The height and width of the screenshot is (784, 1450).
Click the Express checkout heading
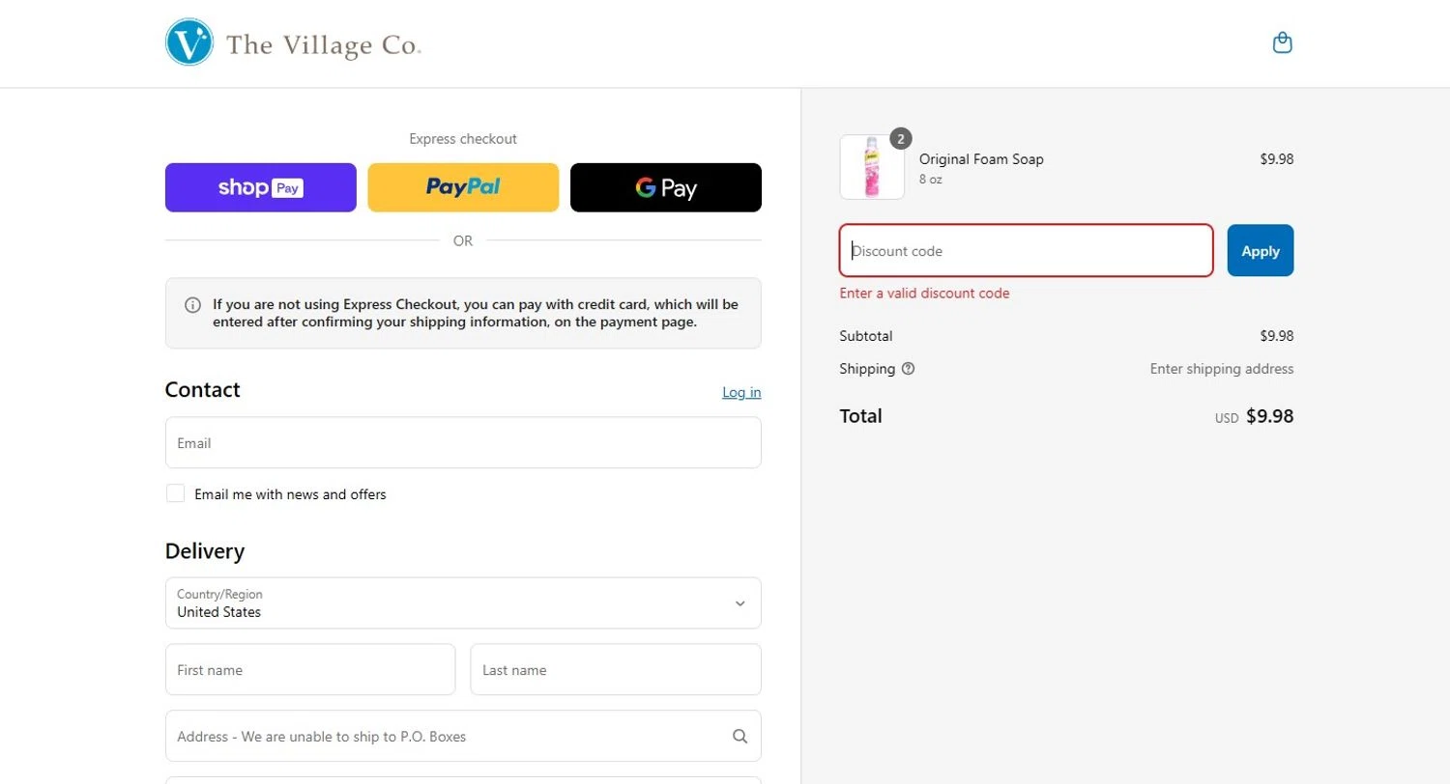[x=463, y=139]
